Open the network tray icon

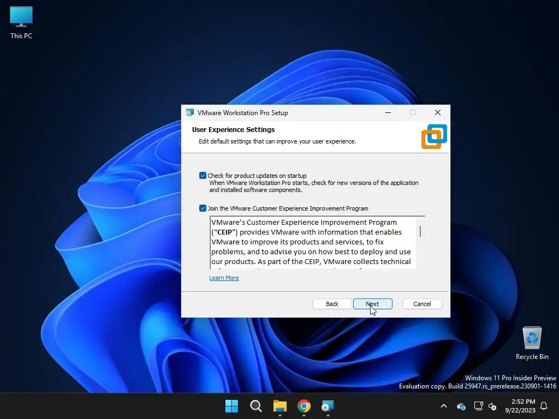pyautogui.click(x=478, y=406)
